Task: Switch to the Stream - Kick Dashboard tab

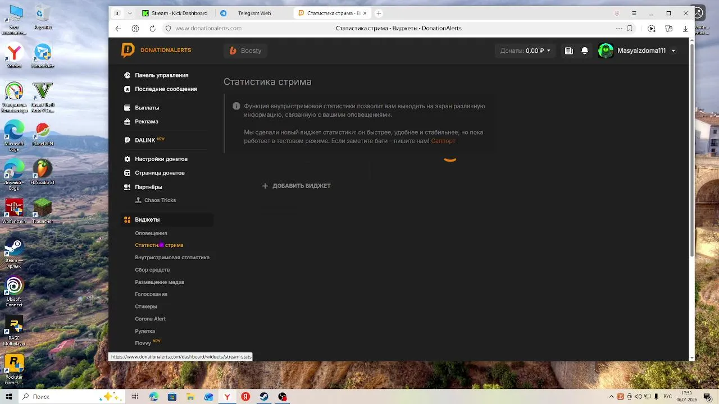Action: (176, 13)
